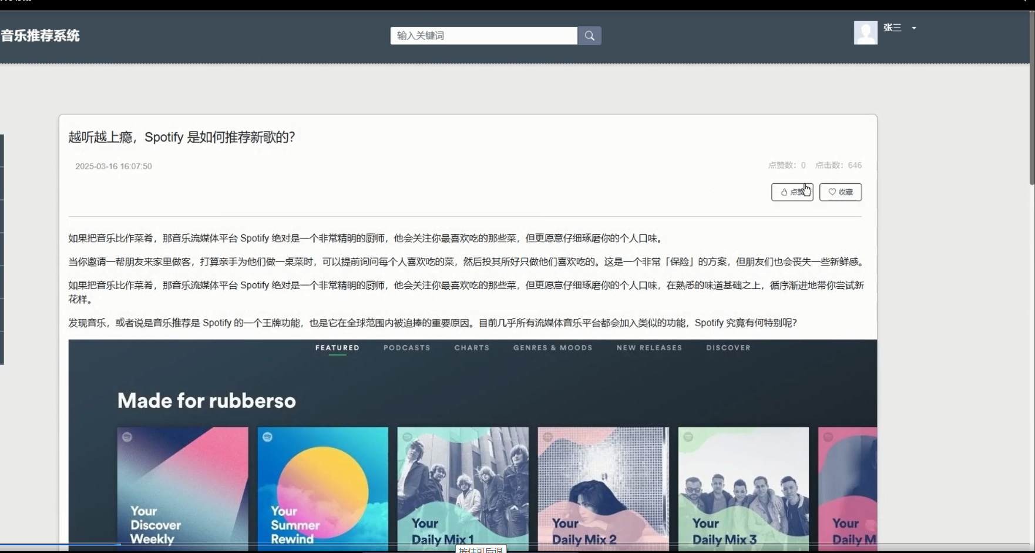Click the article title 越听越上瘾，Spotify 是如何推荐新歌的?
Viewport: 1035px width, 553px height.
tap(182, 138)
